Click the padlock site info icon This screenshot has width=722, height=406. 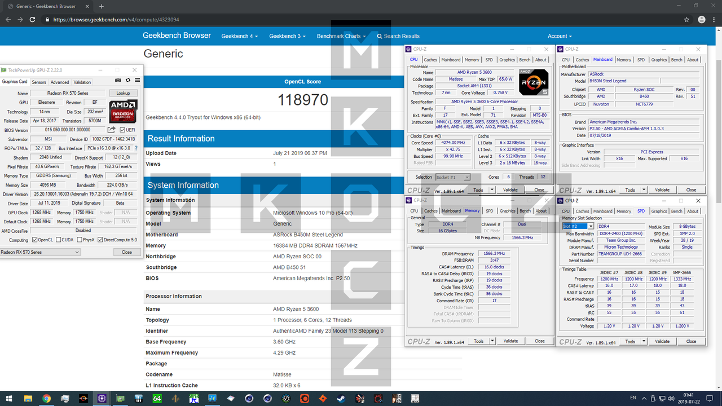pyautogui.click(x=47, y=19)
